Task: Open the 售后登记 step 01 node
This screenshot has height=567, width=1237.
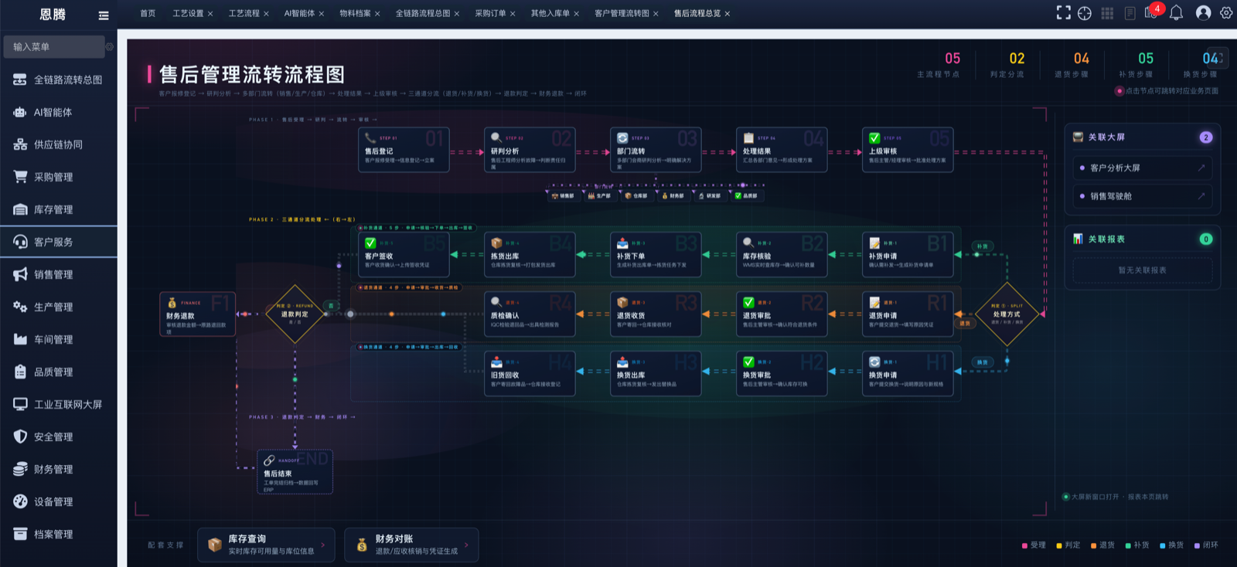Action: point(404,150)
